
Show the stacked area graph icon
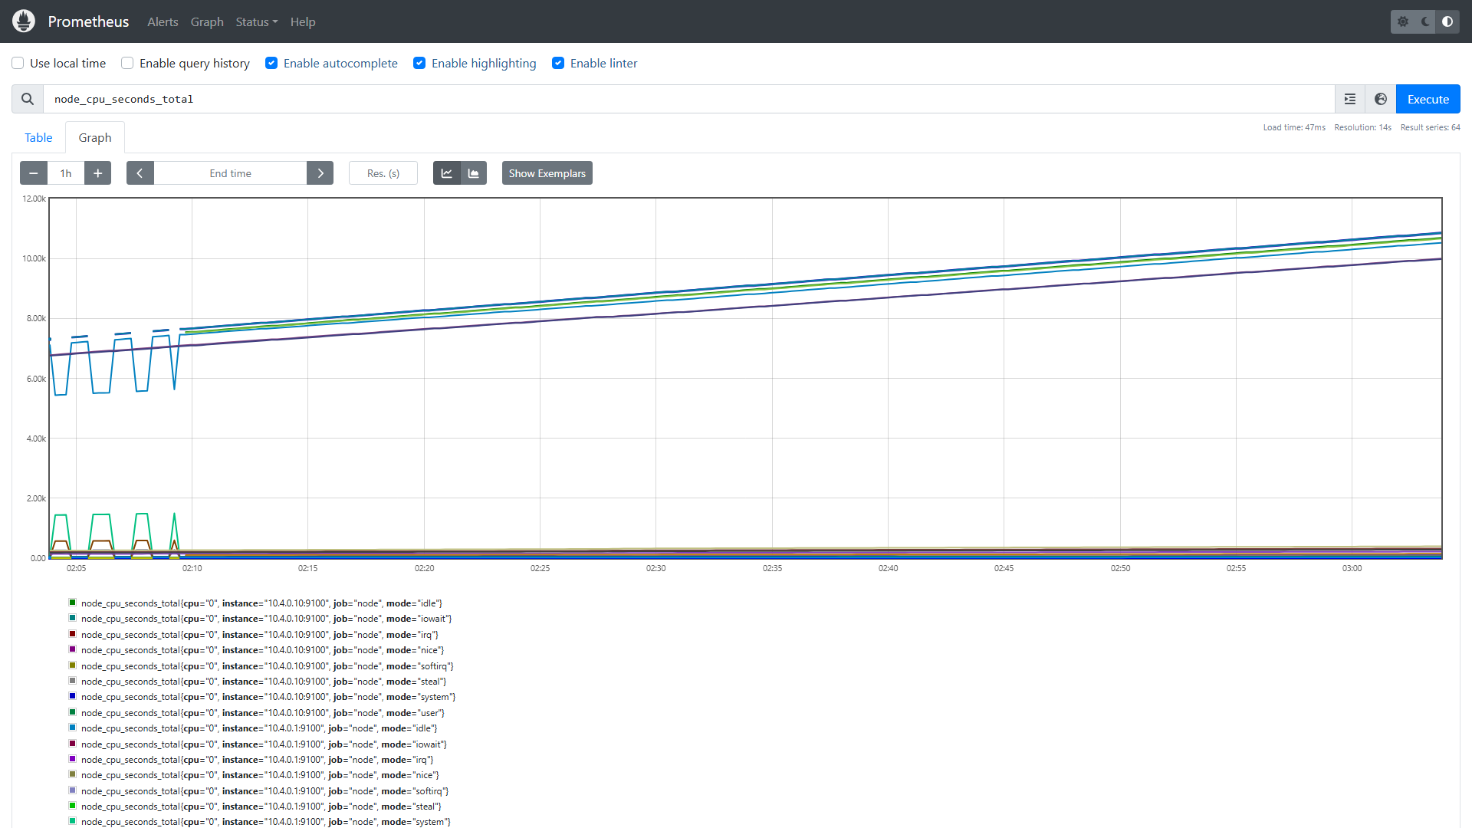coord(474,173)
